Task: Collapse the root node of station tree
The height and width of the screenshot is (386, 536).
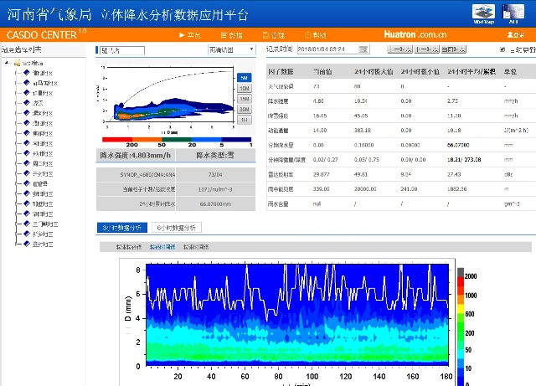Action: [x=7, y=63]
